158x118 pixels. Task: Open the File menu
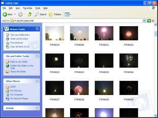(4, 8)
